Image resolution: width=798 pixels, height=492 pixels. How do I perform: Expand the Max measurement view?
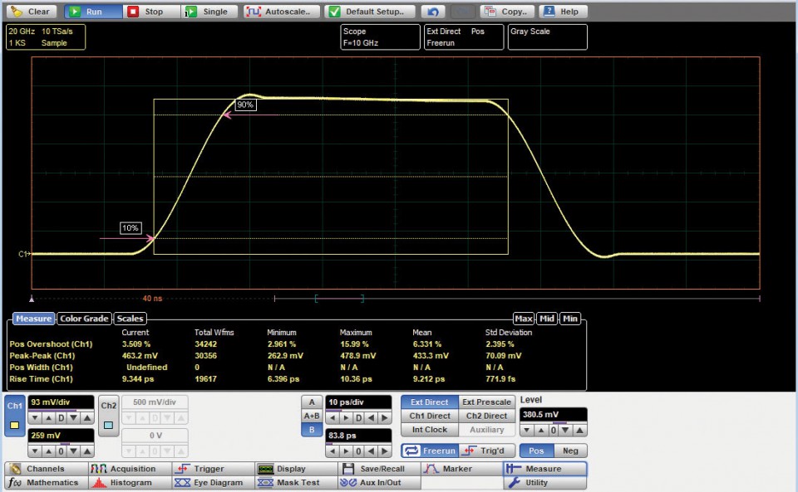pyautogui.click(x=524, y=319)
